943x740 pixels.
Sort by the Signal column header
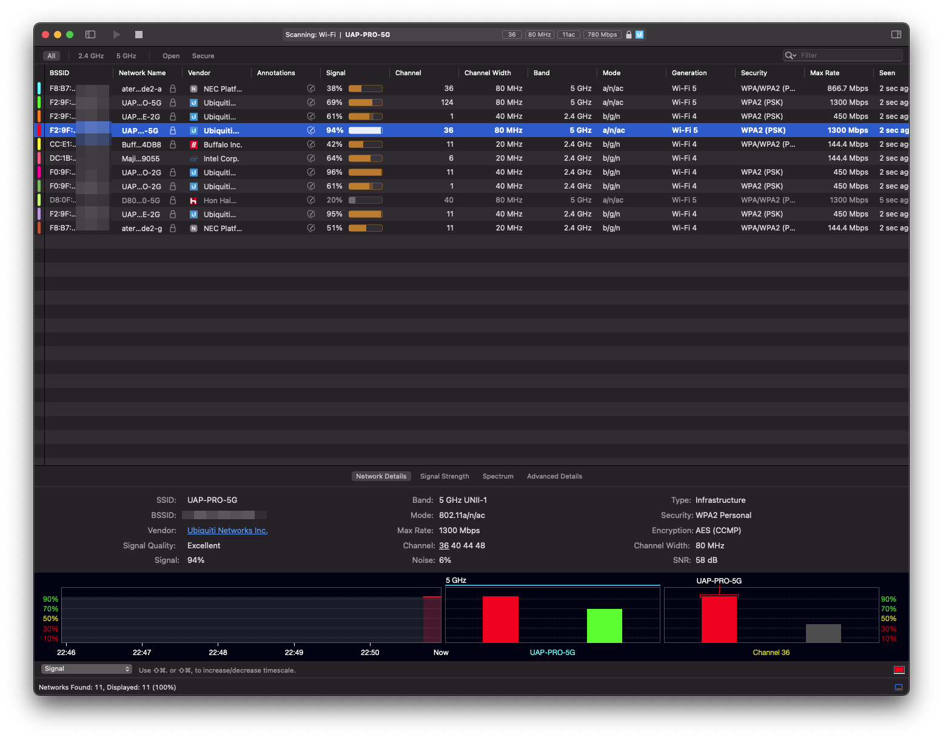355,73
